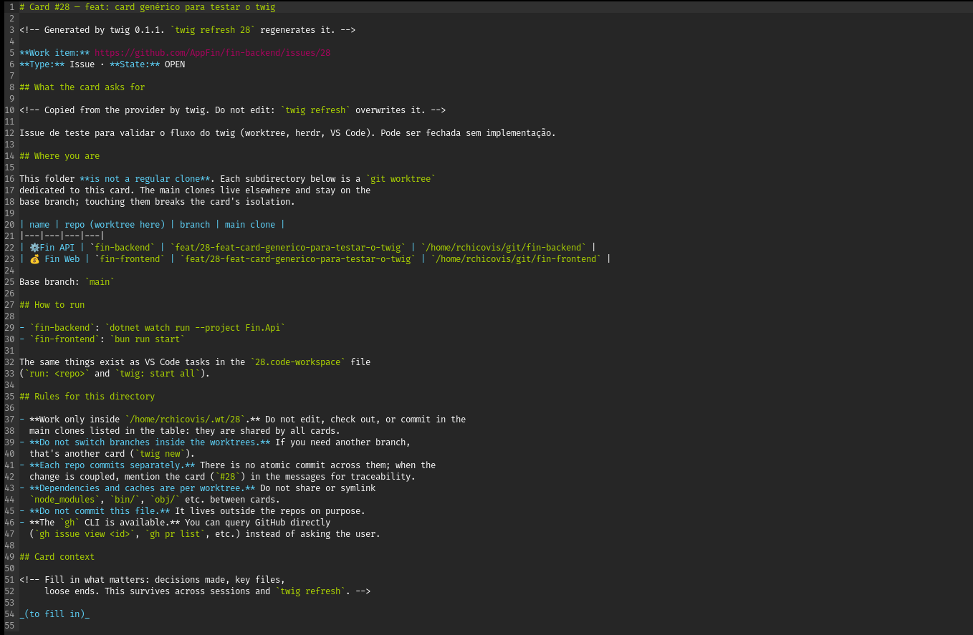The image size is (973, 635).
Task: Click the money bag emoji before Fin Web
Action: [x=34, y=259]
